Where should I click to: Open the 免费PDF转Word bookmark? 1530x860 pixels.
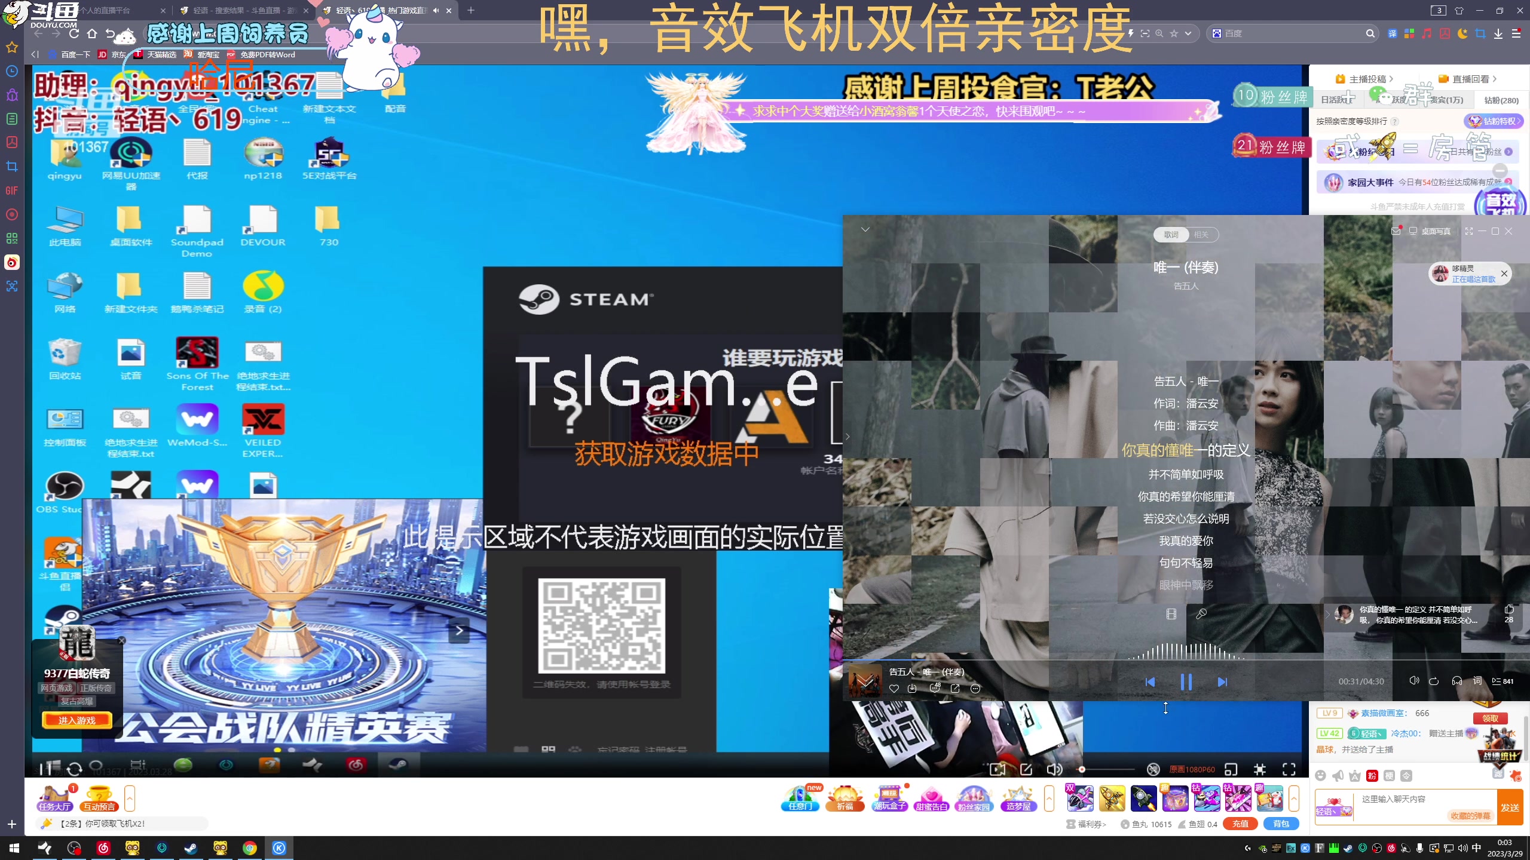(x=261, y=54)
